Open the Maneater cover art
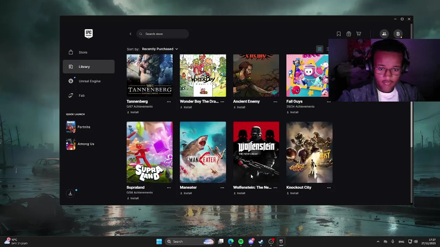Image resolution: width=440 pixels, height=247 pixels. 203,152
